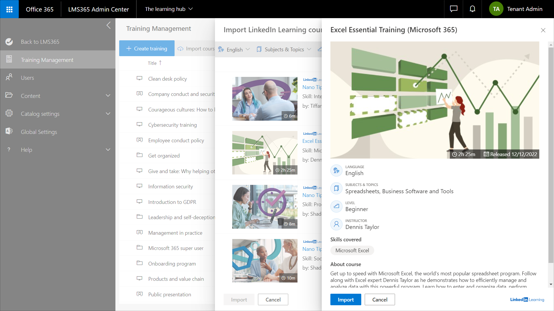554x311 pixels.
Task: Open Office 365 home link
Action: [x=40, y=9]
